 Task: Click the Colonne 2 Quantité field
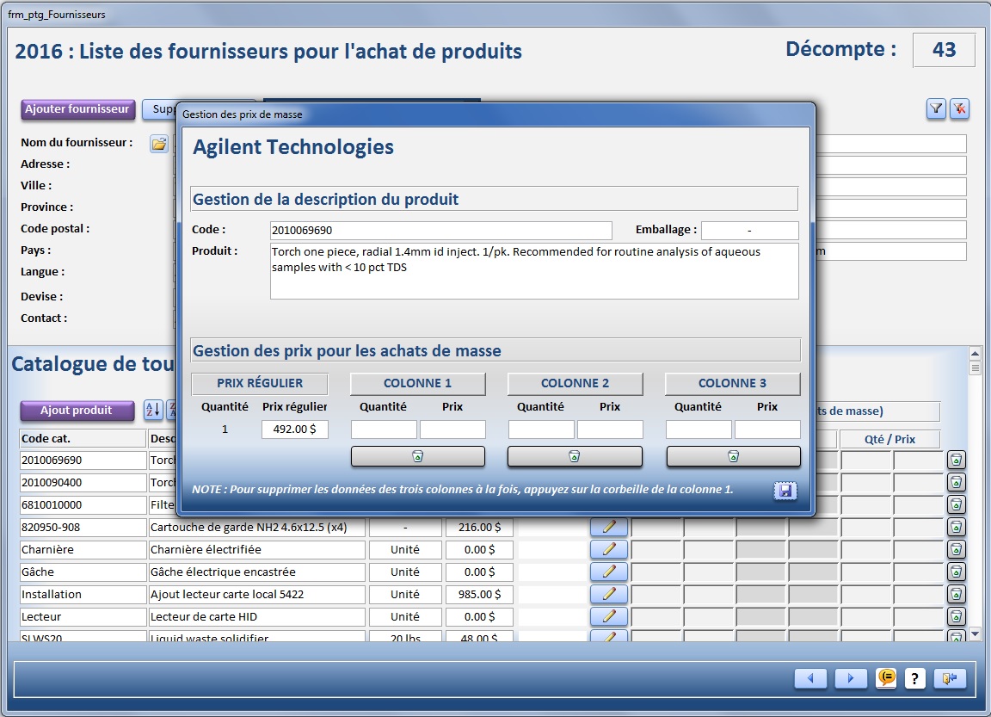(542, 430)
